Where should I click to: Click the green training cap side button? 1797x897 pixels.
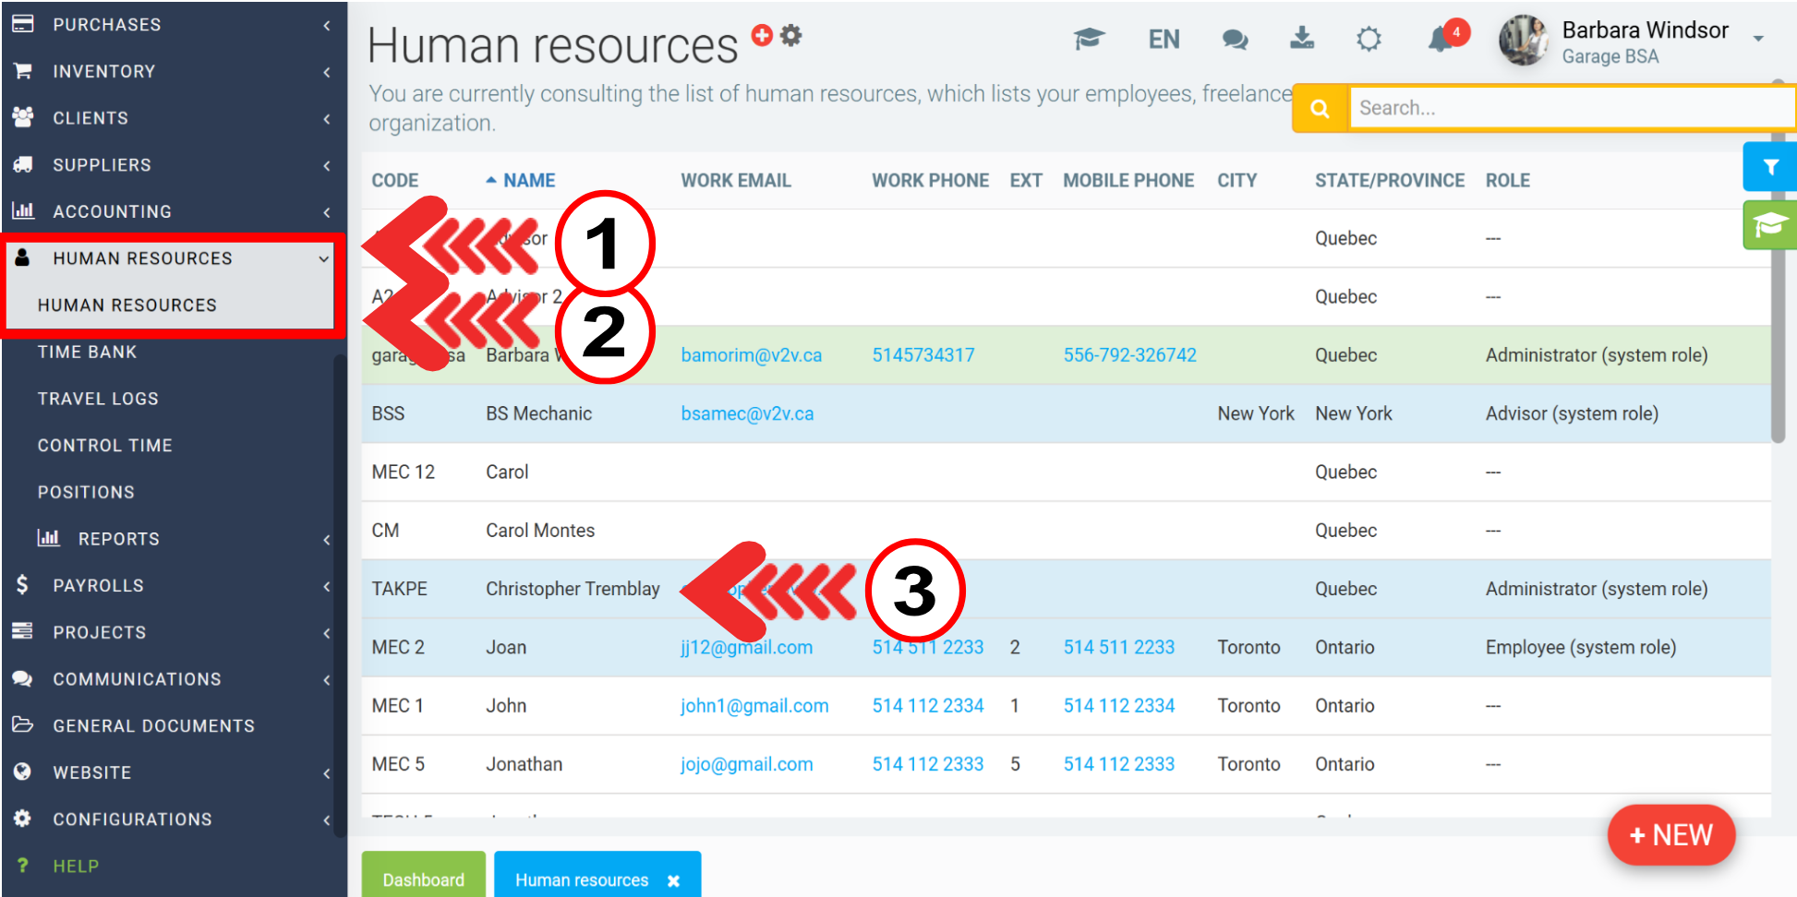pyautogui.click(x=1769, y=225)
